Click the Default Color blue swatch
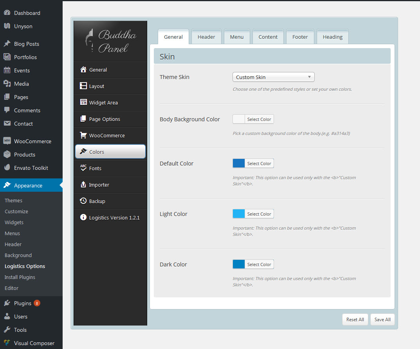 (239, 164)
